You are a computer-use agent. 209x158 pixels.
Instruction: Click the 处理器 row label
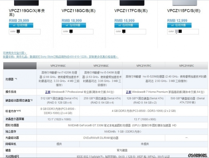point(11,79)
